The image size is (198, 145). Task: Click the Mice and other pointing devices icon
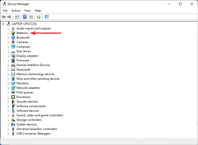tap(13, 79)
